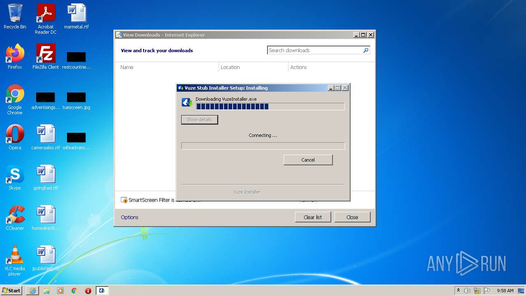Click the clock showing 9:58 AM
The image size is (526, 296).
pos(505,291)
